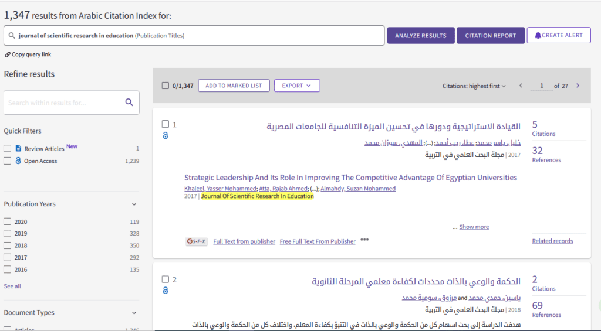Click open access icon on result 2
This screenshot has width=601, height=331.
166,291
